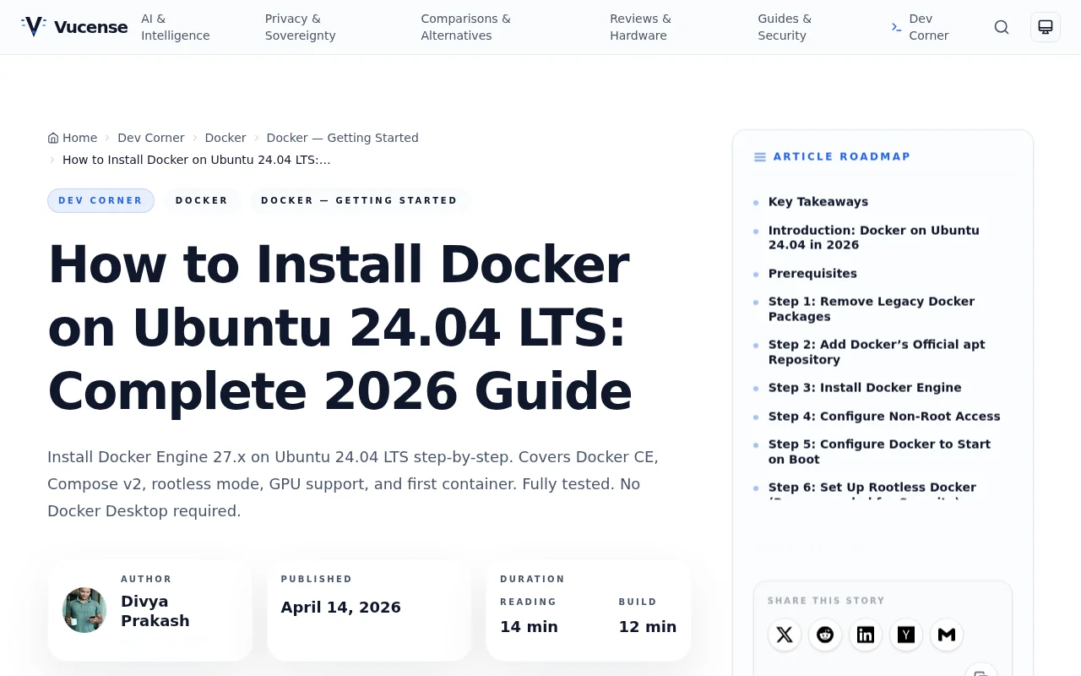Screen dimensions: 1081x676
Task: Jump to Step 5: Start on Boot
Action: [x=879, y=452]
